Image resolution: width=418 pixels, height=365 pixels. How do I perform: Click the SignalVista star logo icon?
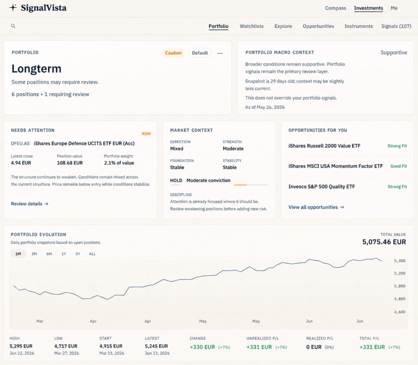point(13,8)
